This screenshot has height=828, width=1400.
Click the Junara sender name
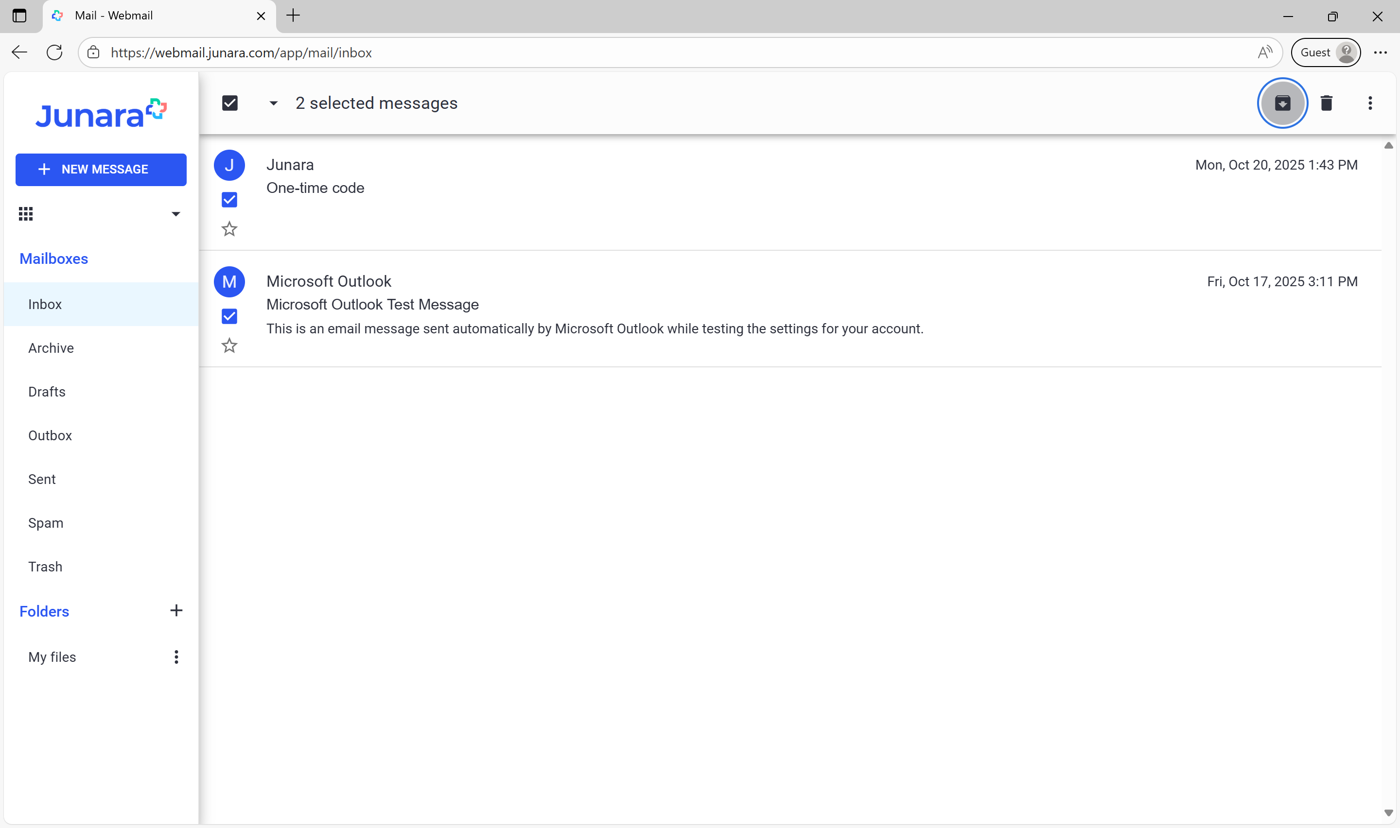click(x=290, y=165)
